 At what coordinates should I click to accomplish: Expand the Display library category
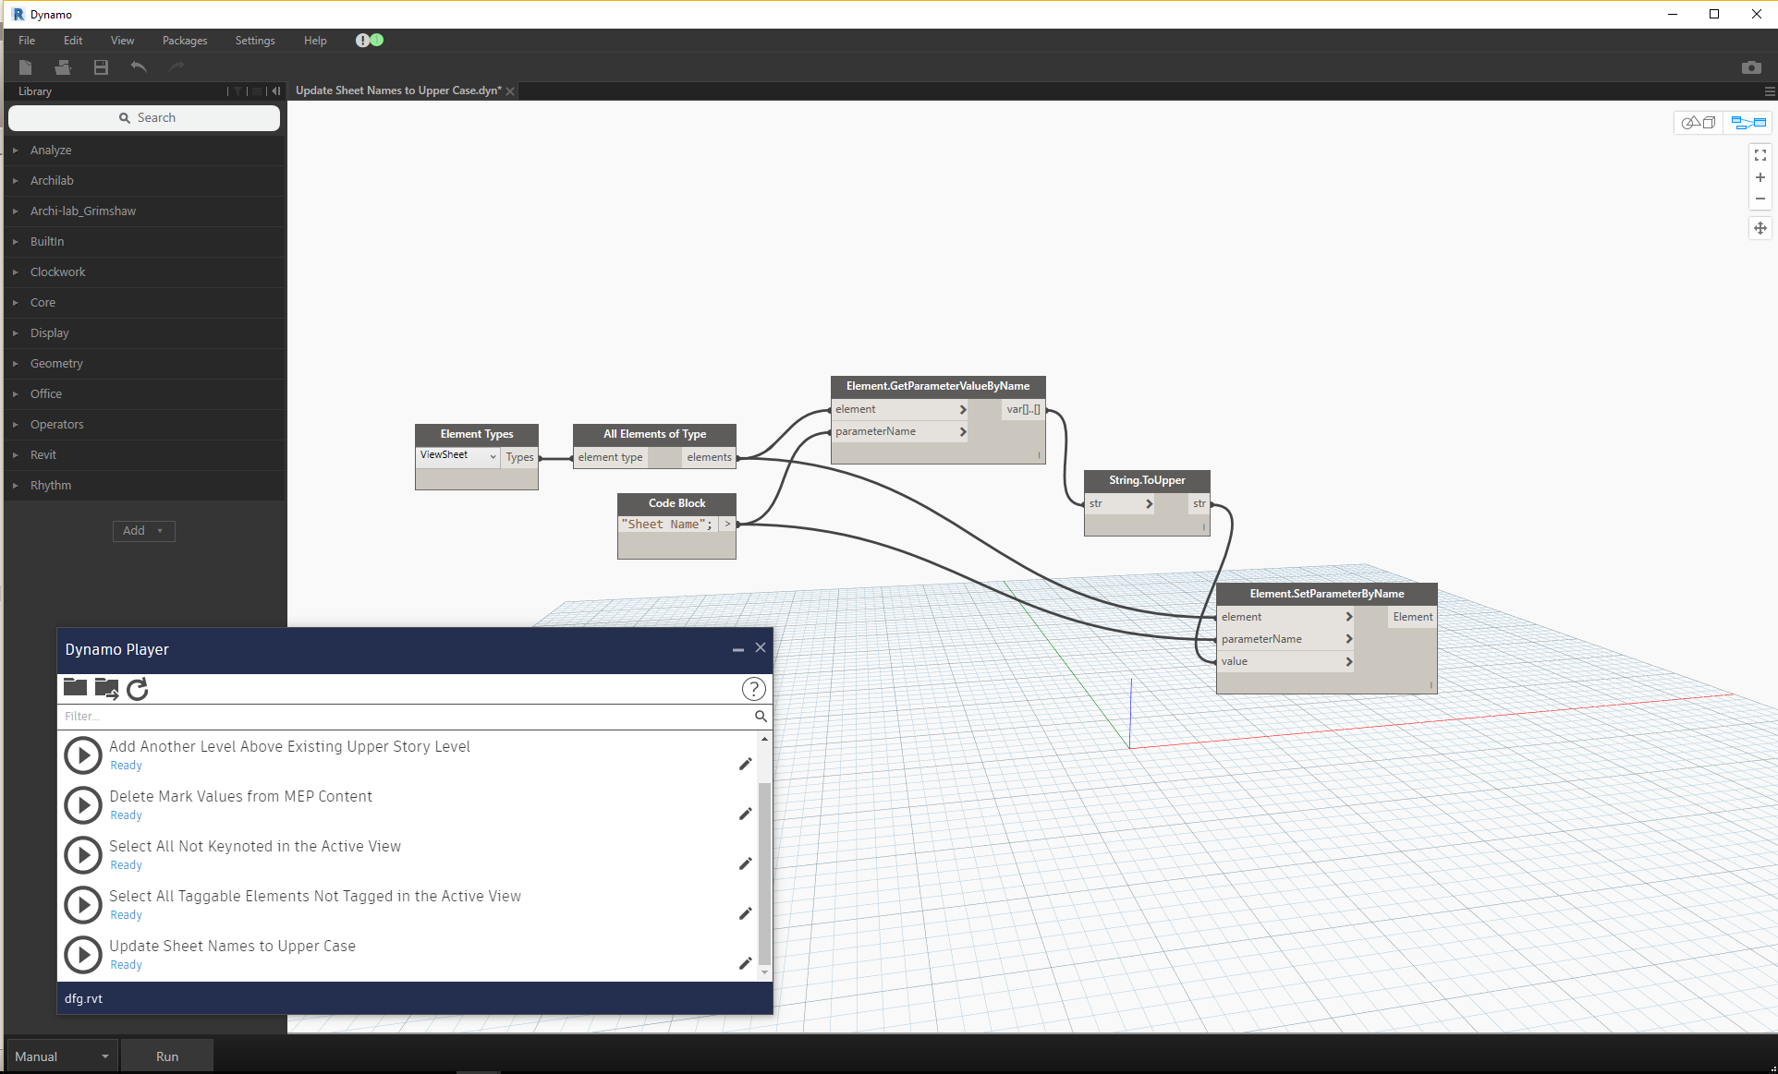[x=144, y=333]
